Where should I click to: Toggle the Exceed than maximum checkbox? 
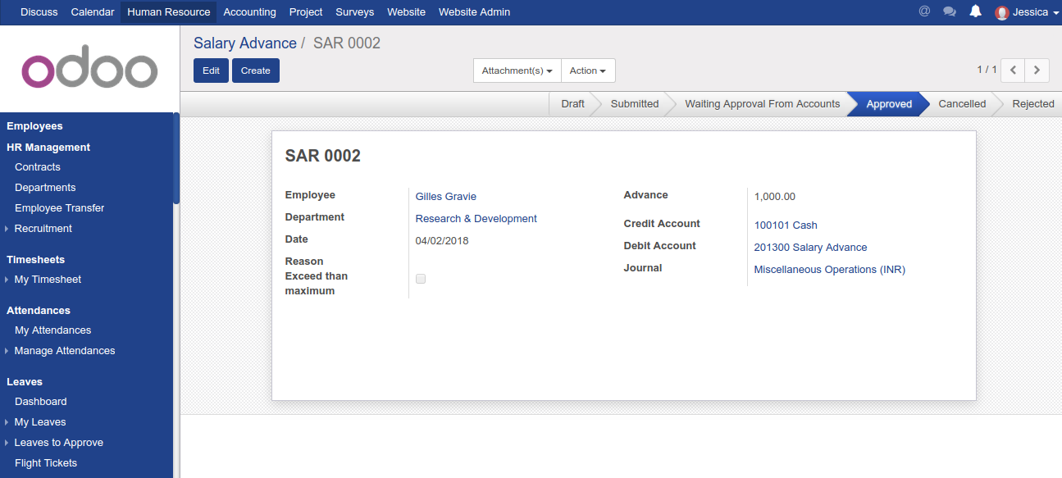421,279
